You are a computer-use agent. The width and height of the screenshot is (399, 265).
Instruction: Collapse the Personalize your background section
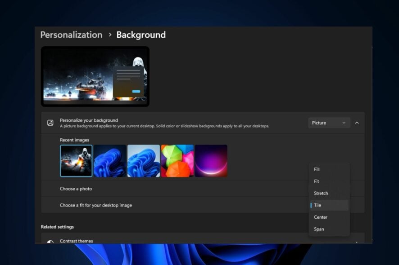[357, 123]
